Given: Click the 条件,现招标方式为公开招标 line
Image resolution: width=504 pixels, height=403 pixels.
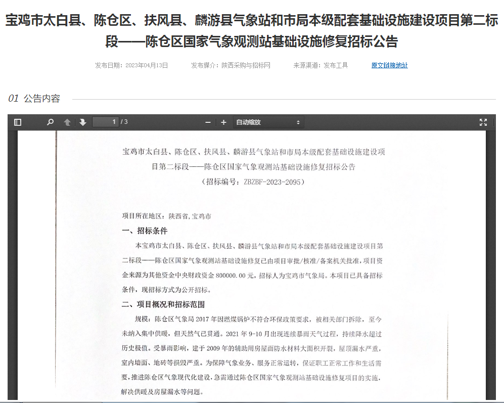Looking at the screenshot, I should 166,290.
